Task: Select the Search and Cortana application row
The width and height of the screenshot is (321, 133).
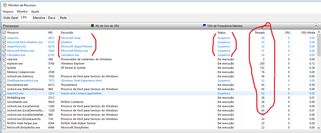Action: [159, 93]
